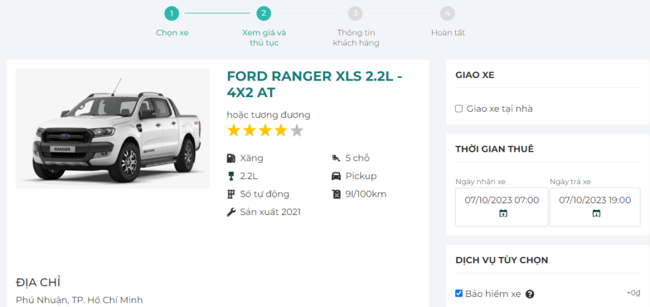Click the Ford Ranger truck photo
The width and height of the screenshot is (650, 307).
[x=112, y=128]
